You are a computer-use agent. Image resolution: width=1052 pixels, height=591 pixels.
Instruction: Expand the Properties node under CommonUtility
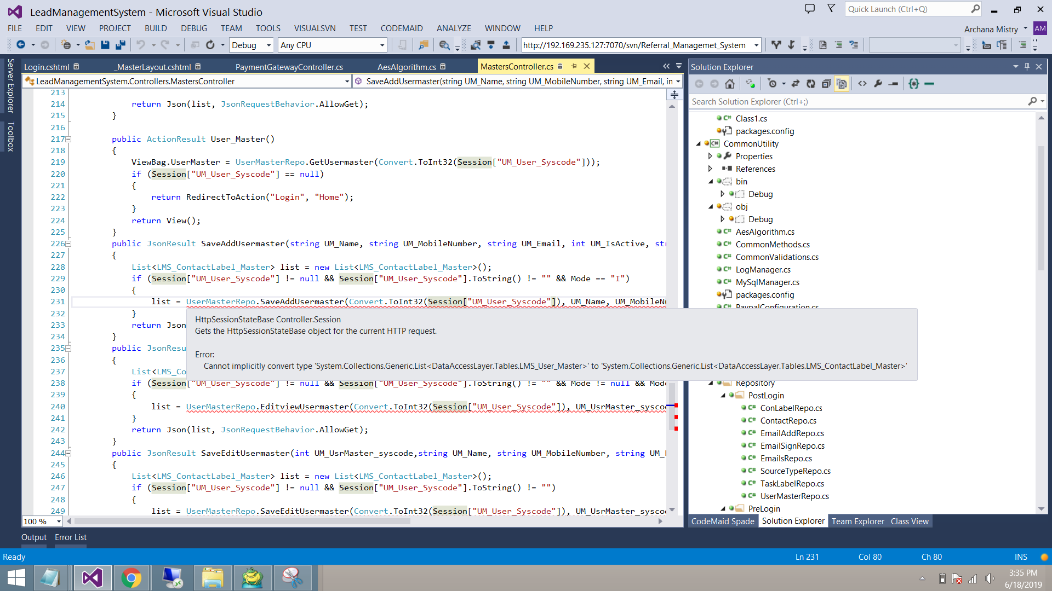click(x=711, y=157)
